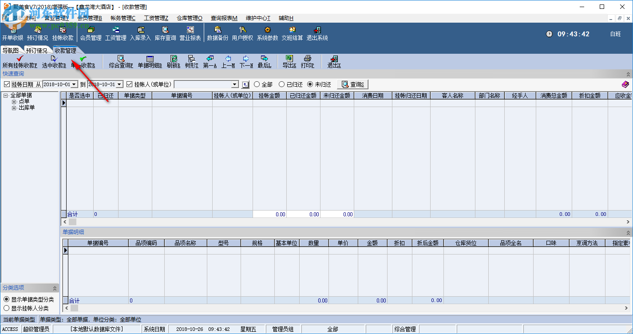Open the 库存查询 inventory query icon
Screen dimensions: 633x334
pyautogui.click(x=166, y=34)
